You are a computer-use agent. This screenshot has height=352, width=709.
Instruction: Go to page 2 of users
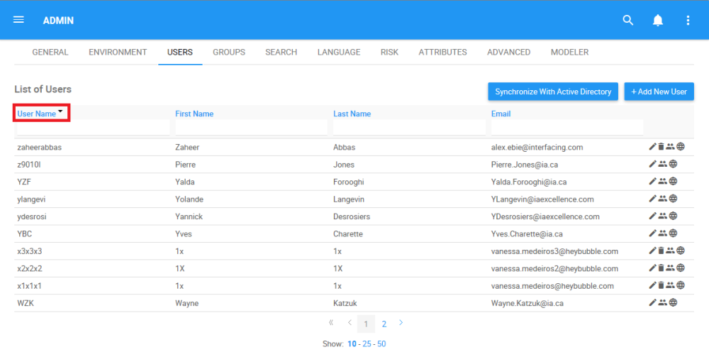[x=384, y=324]
